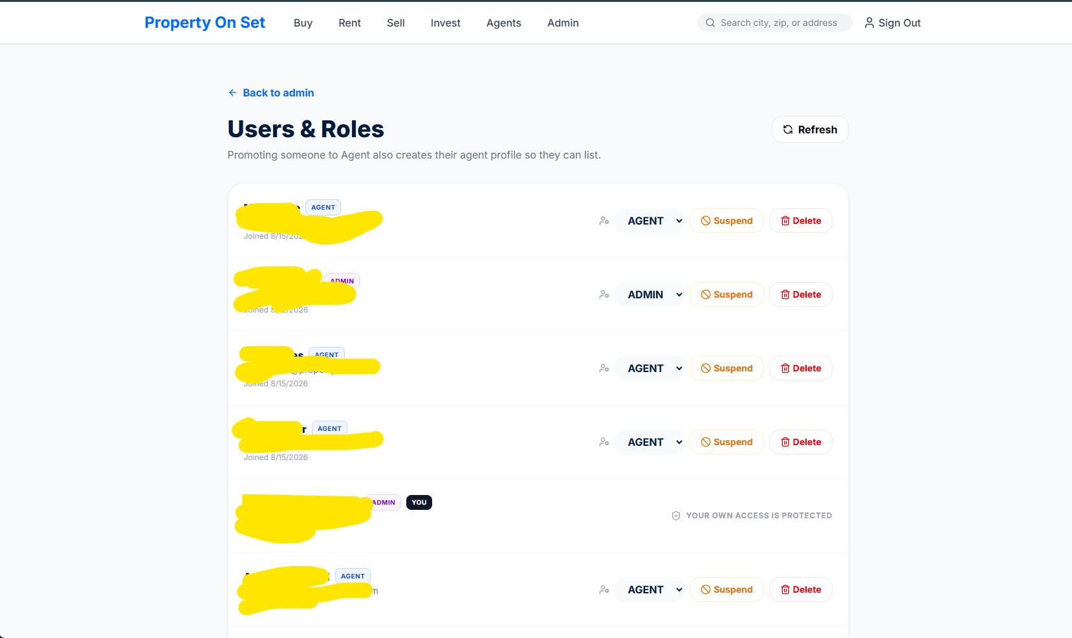This screenshot has height=638, width=1072.
Task: Click the 'Promoting someone to Agent' description
Action: point(414,155)
